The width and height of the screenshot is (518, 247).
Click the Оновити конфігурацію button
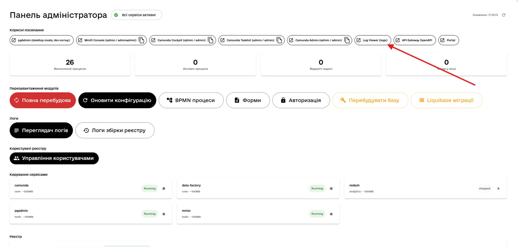click(117, 100)
